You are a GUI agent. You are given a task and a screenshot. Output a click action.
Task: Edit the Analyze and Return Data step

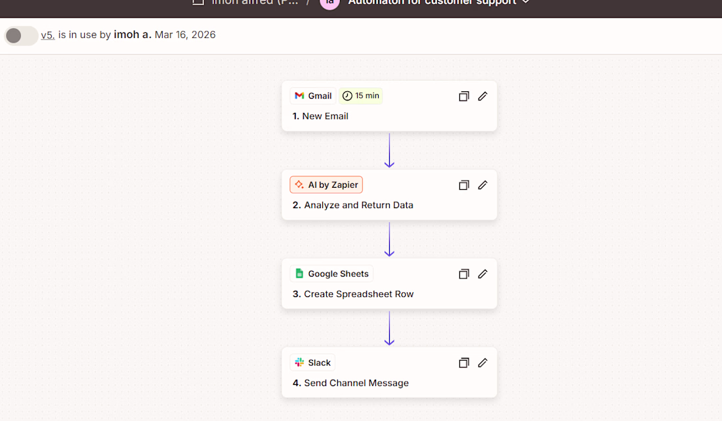[482, 185]
